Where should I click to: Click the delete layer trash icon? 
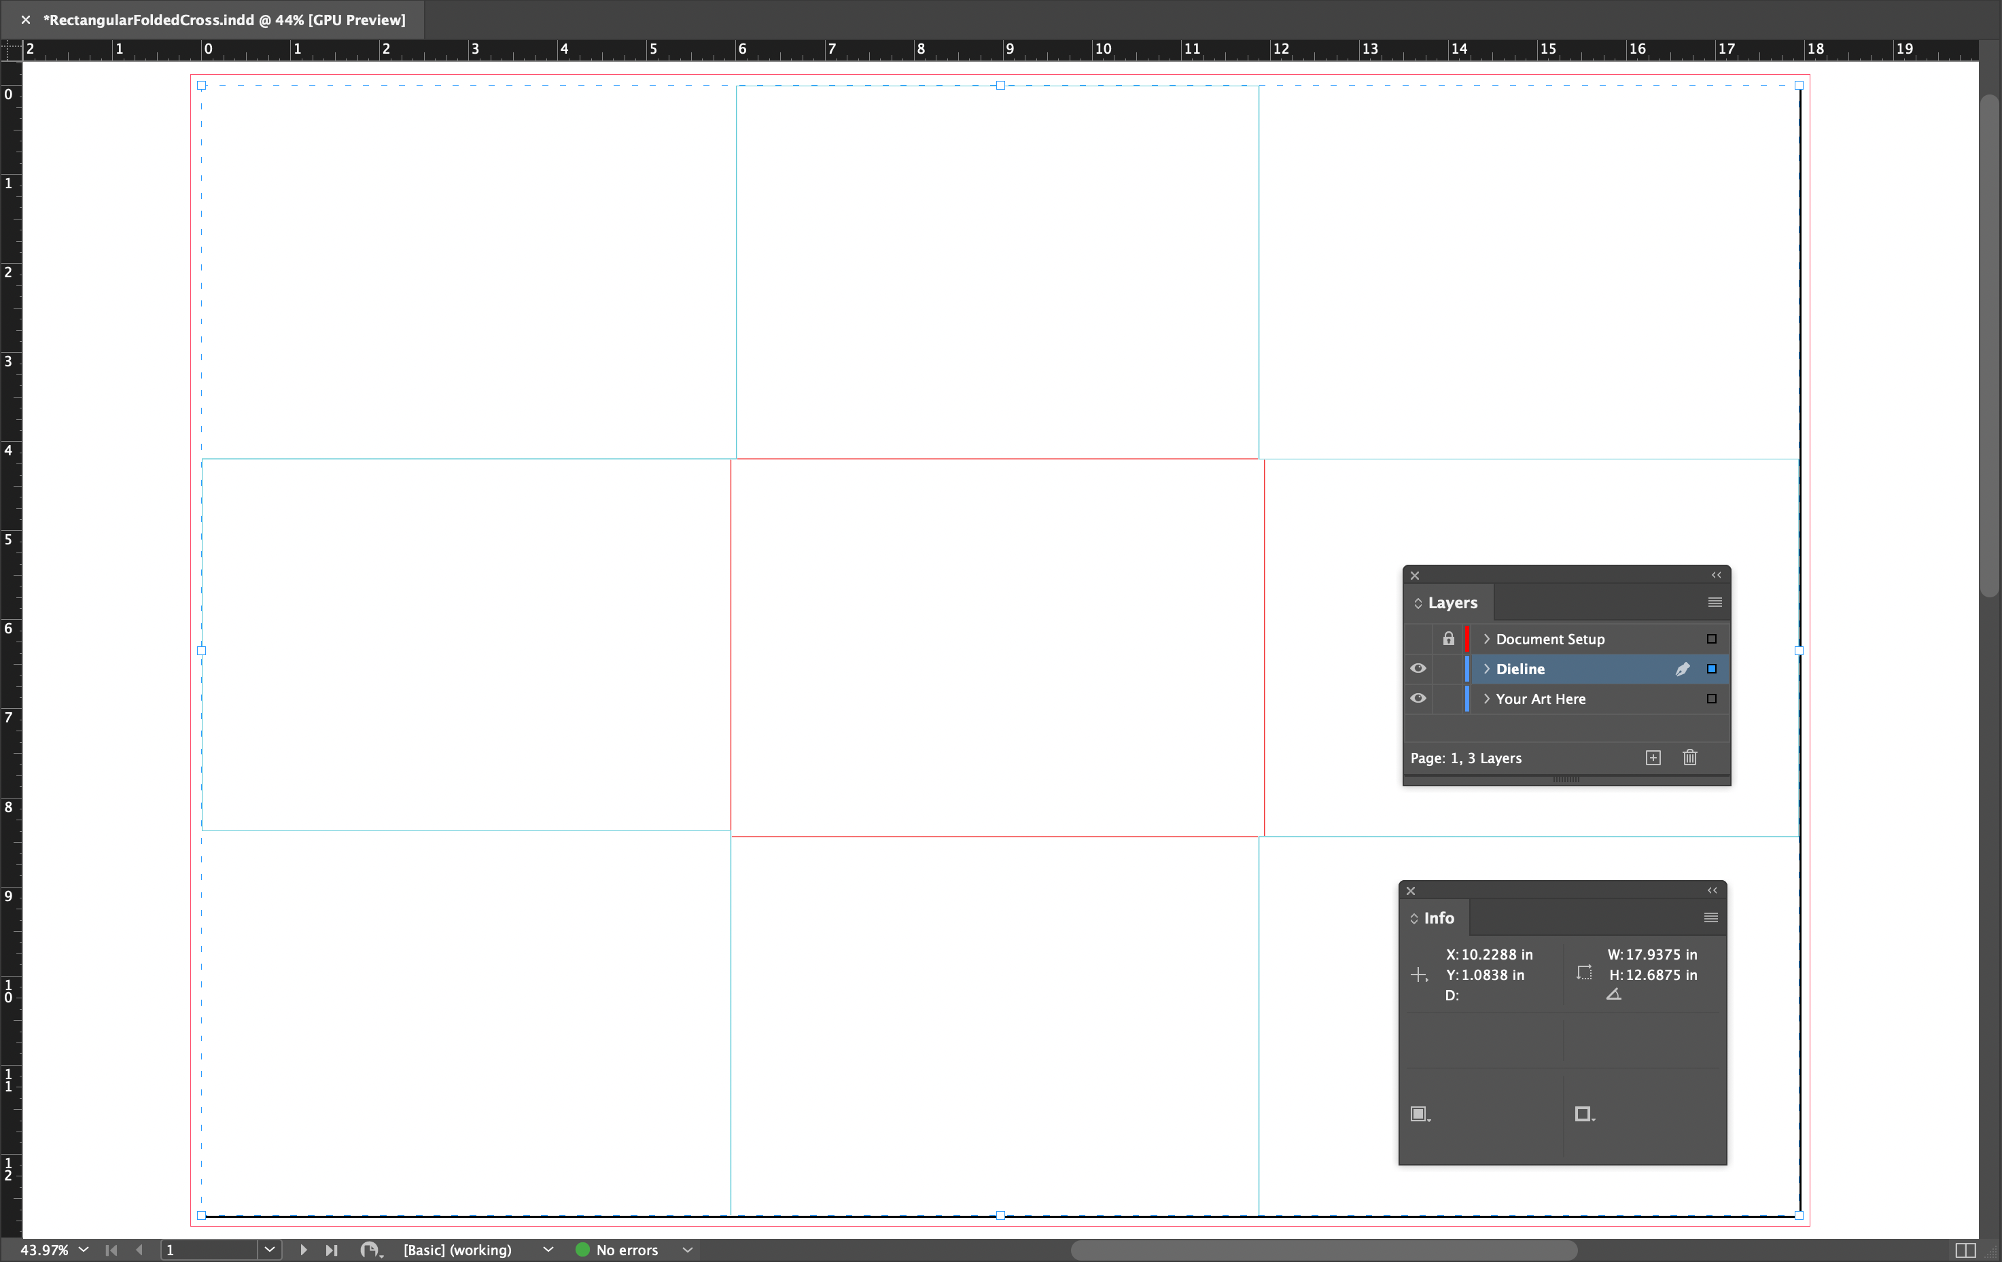point(1689,757)
